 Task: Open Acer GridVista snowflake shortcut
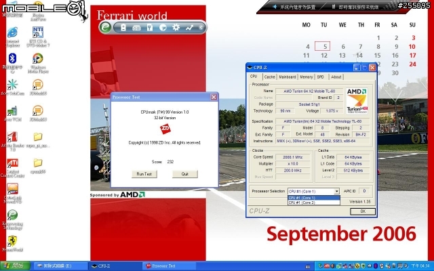[x=12, y=87]
